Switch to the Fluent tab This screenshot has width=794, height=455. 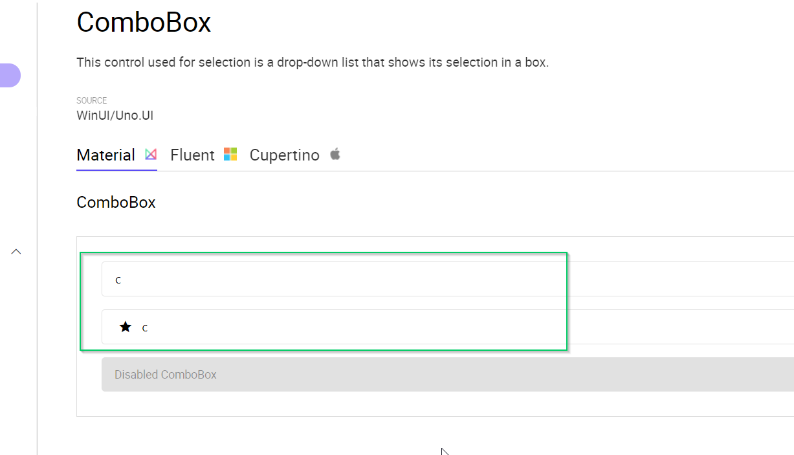point(192,155)
